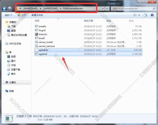Select the lmtools application icon
The image size is (158, 125).
(37, 34)
